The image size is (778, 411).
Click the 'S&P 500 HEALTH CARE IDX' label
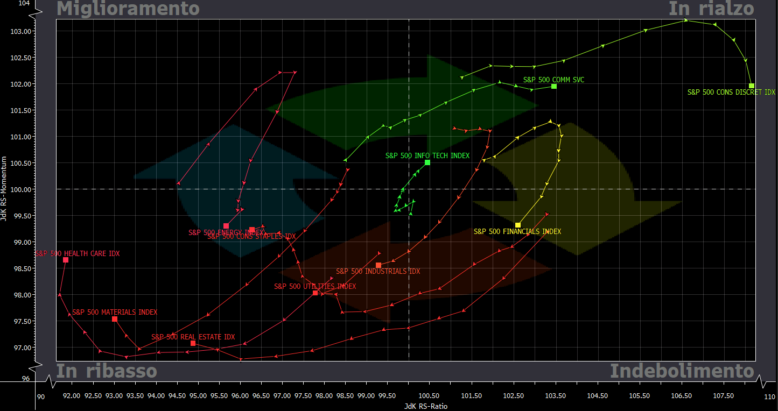coord(78,253)
